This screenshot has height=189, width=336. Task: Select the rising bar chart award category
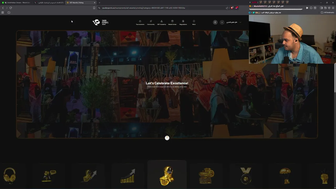click(128, 176)
